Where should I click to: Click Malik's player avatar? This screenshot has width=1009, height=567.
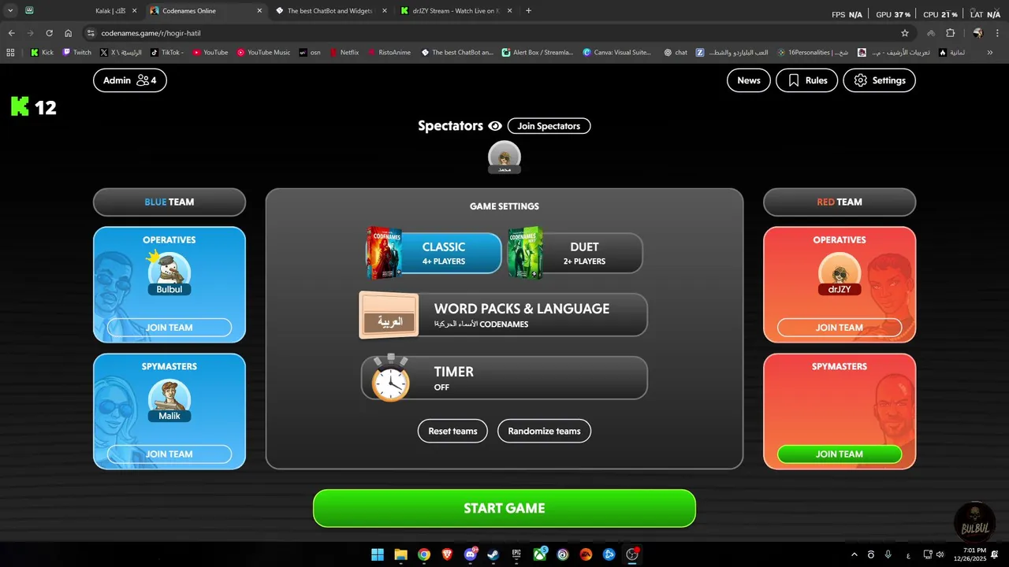pyautogui.click(x=169, y=398)
